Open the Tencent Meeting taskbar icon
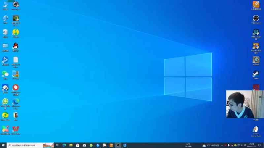The image size is (264, 148). coord(98,145)
